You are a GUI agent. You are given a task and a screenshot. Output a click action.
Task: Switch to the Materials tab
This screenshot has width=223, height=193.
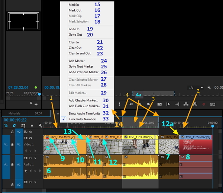coord(15,113)
